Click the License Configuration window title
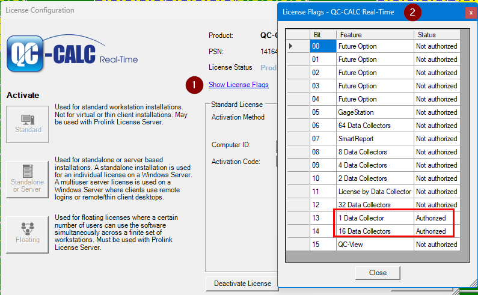Screen dimensions: 478x295 [x=40, y=10]
